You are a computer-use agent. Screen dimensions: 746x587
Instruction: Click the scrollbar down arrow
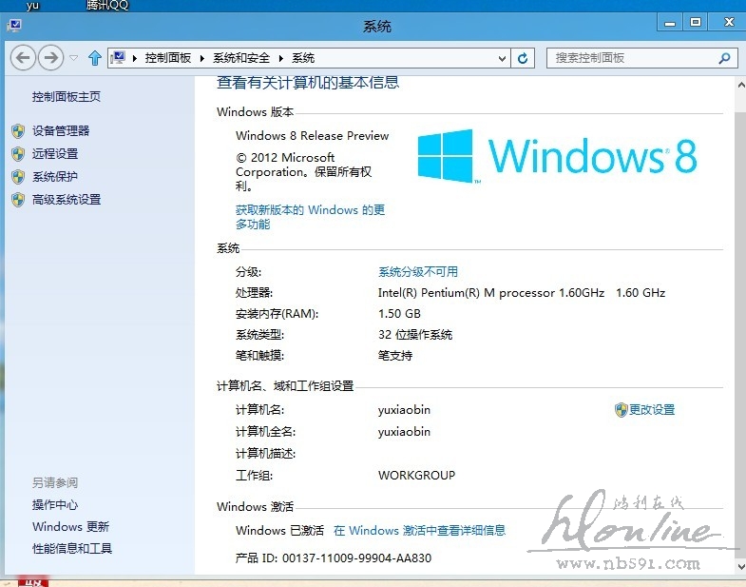pyautogui.click(x=740, y=566)
